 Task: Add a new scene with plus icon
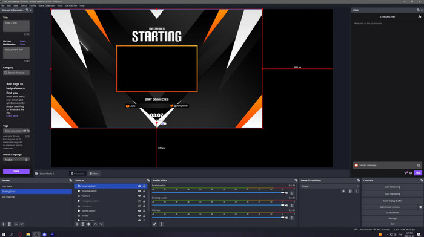click(4, 224)
